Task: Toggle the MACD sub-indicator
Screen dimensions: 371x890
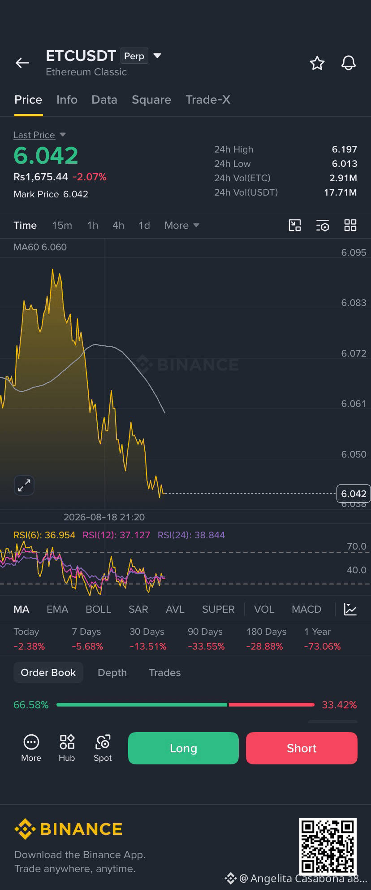Action: pyautogui.click(x=306, y=609)
